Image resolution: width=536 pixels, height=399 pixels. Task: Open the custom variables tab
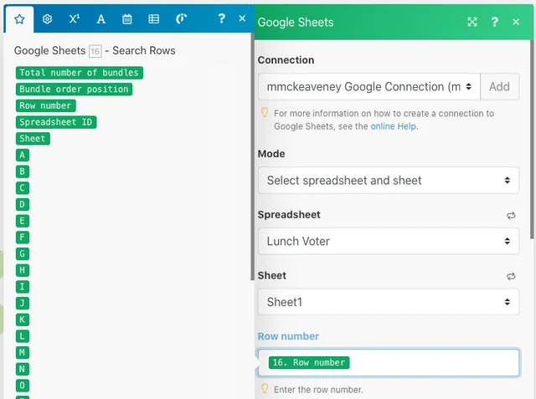tap(181, 18)
